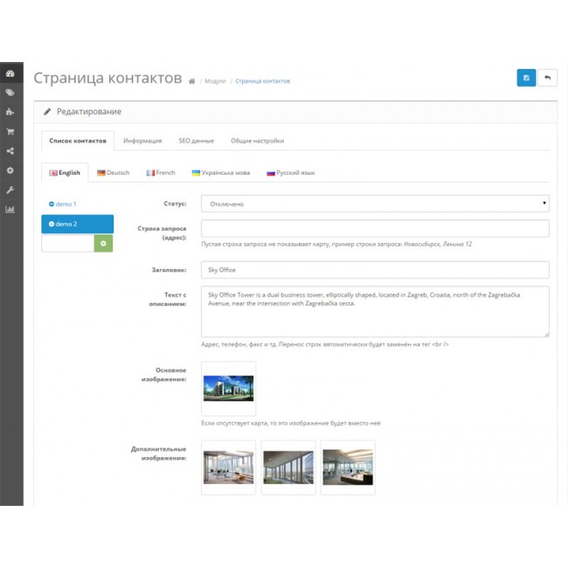Click the back arrow button

pyautogui.click(x=547, y=78)
